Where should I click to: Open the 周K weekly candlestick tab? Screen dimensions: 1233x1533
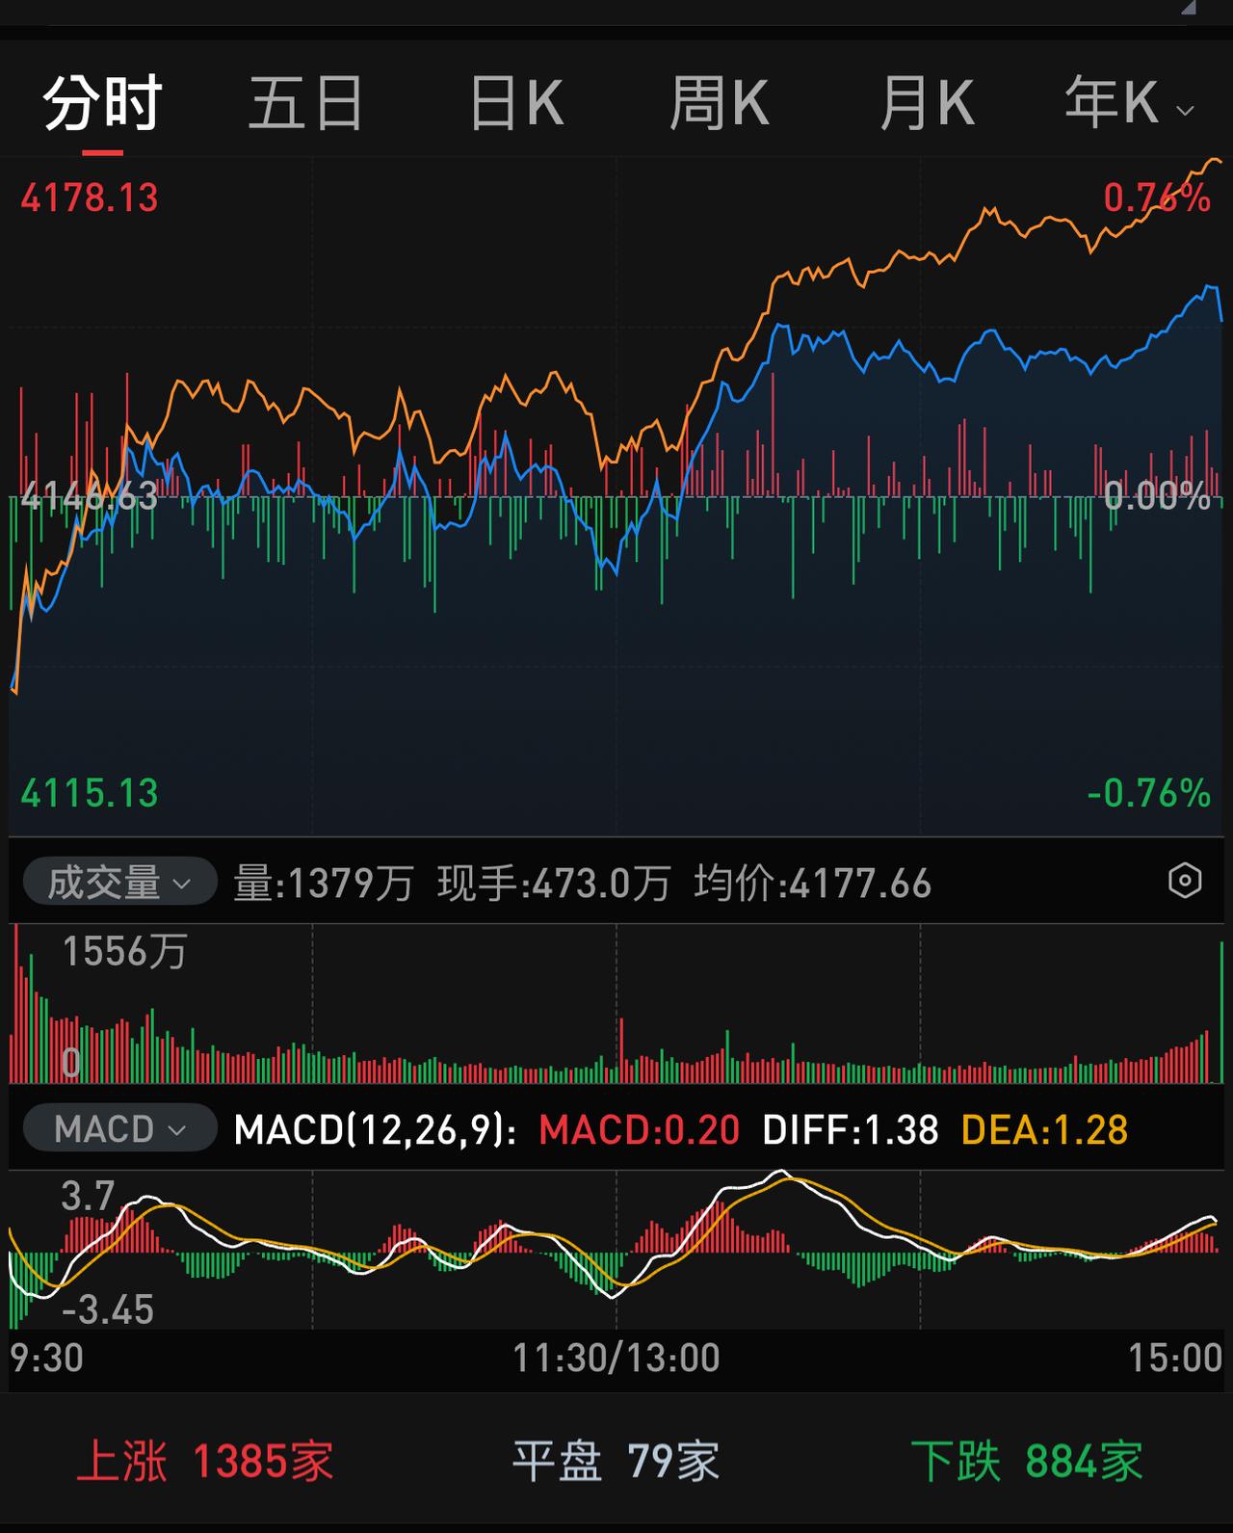[720, 103]
